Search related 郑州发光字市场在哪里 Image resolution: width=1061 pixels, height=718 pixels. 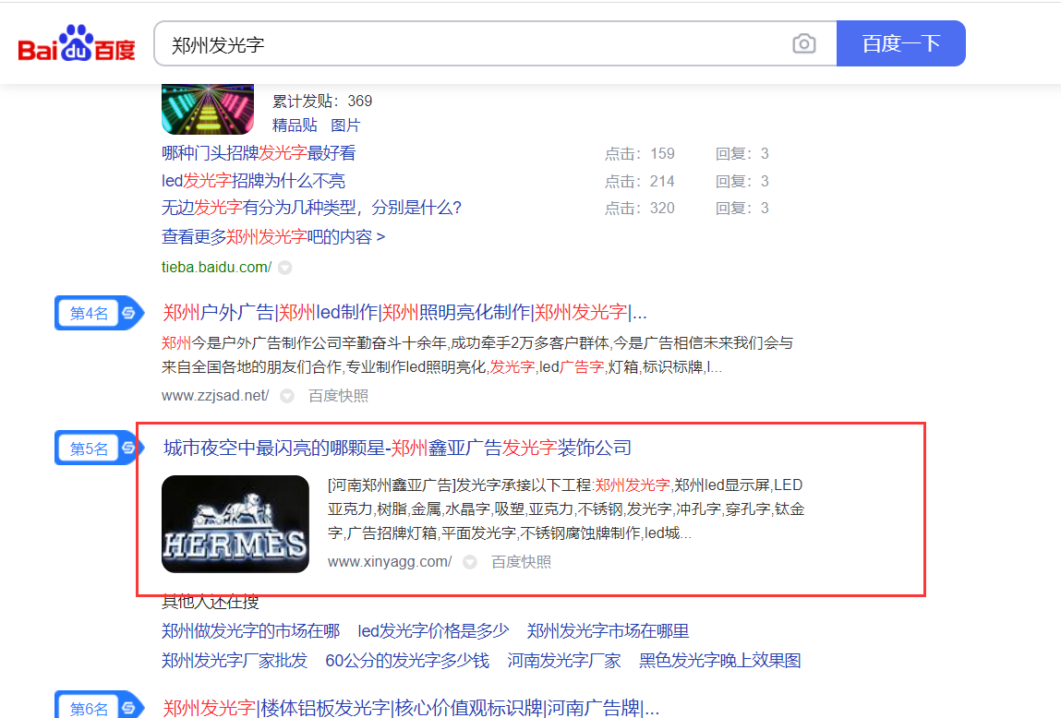tap(608, 630)
